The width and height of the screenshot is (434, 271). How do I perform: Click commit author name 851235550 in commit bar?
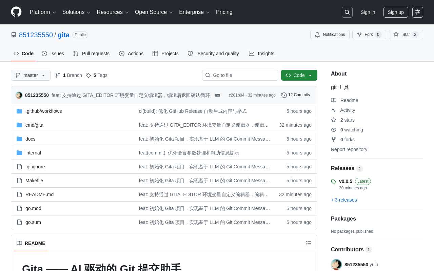click(37, 95)
